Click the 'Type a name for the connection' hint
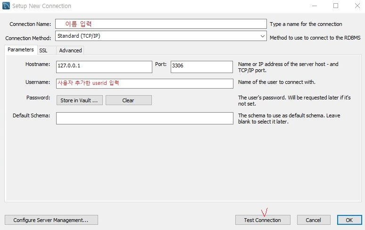The width and height of the screenshot is (365, 230). (x=306, y=24)
